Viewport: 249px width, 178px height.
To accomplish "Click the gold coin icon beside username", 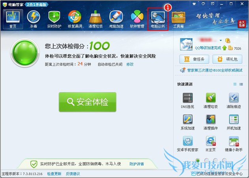I will 228,40.
